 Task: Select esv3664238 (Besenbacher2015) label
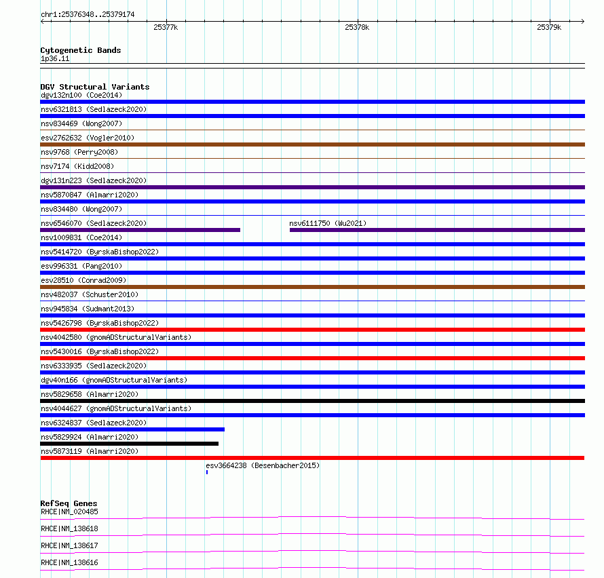(263, 465)
